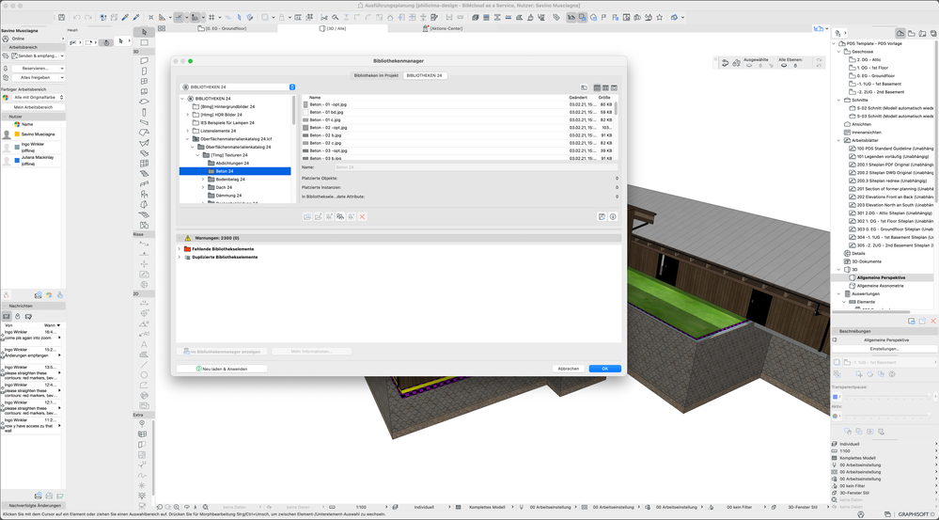The image size is (939, 520).
Task: Click the red delete library icon
Action: (362, 216)
